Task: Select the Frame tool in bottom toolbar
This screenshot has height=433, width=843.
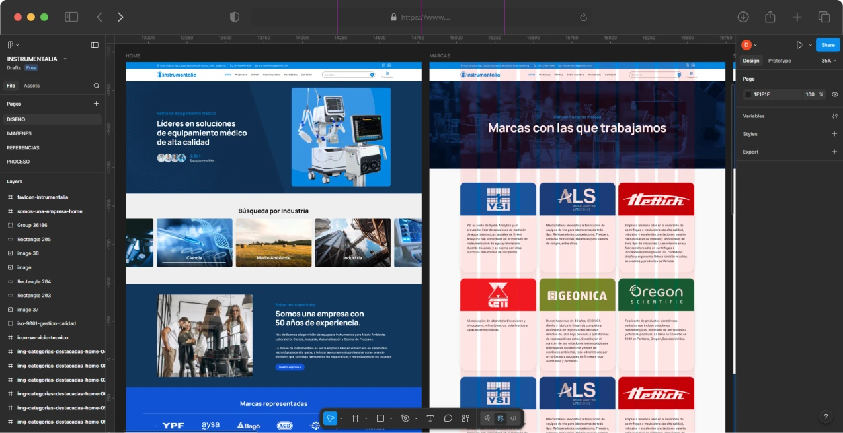Action: coord(355,418)
